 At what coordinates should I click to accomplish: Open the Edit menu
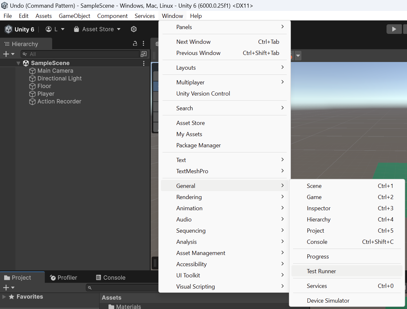23,16
